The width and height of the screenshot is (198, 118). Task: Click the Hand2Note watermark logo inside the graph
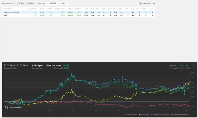coord(13,107)
